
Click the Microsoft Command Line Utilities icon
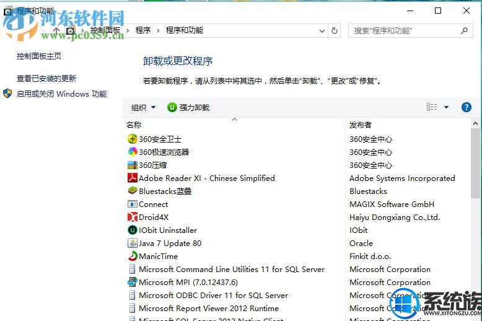point(132,269)
